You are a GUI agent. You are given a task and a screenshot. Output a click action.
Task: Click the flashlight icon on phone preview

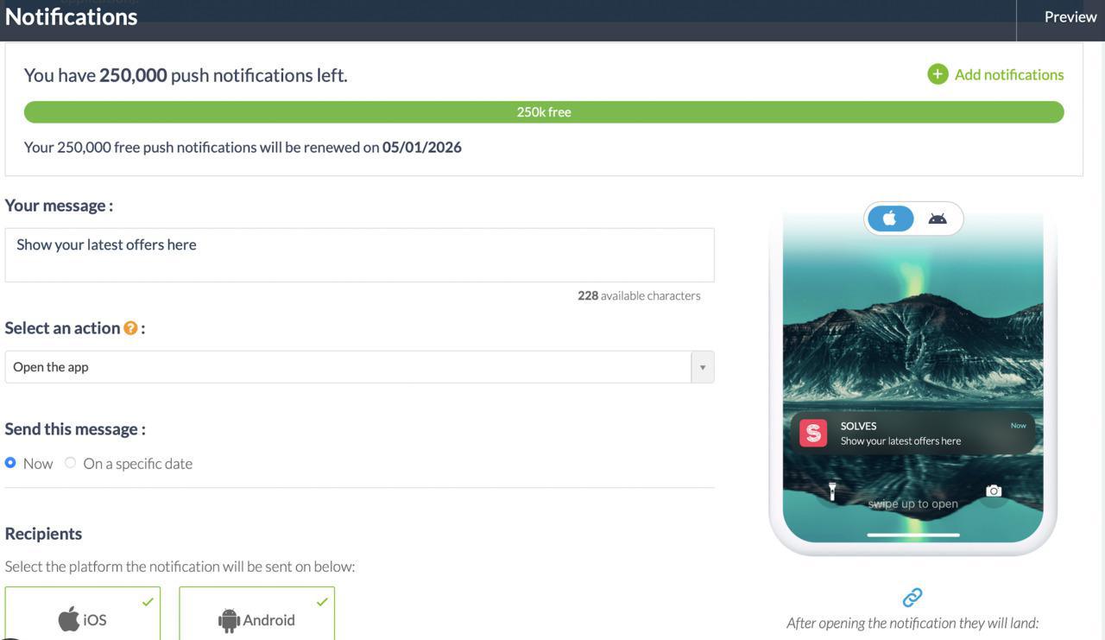[x=832, y=491]
